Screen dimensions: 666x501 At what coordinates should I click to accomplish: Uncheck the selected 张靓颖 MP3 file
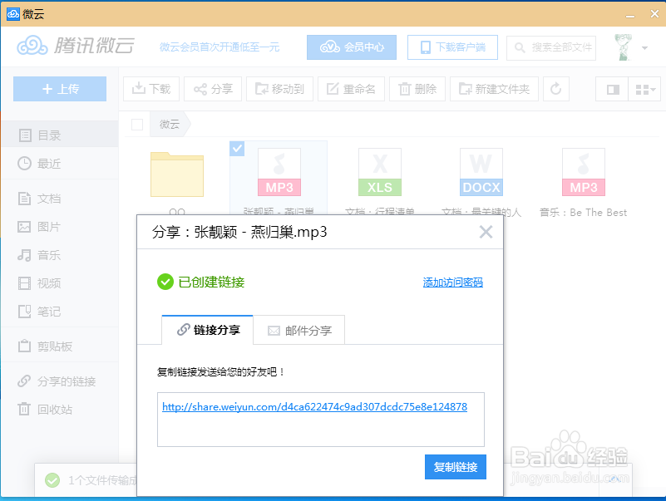point(236,148)
